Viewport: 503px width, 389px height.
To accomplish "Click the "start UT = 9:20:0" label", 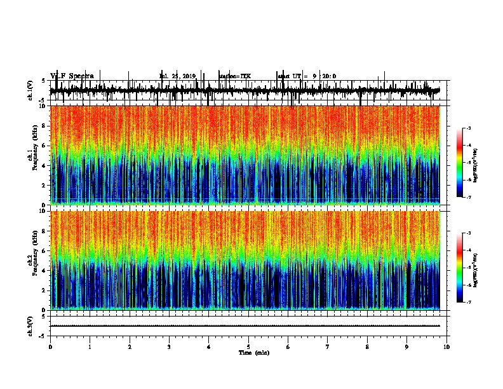I will 307,76.
